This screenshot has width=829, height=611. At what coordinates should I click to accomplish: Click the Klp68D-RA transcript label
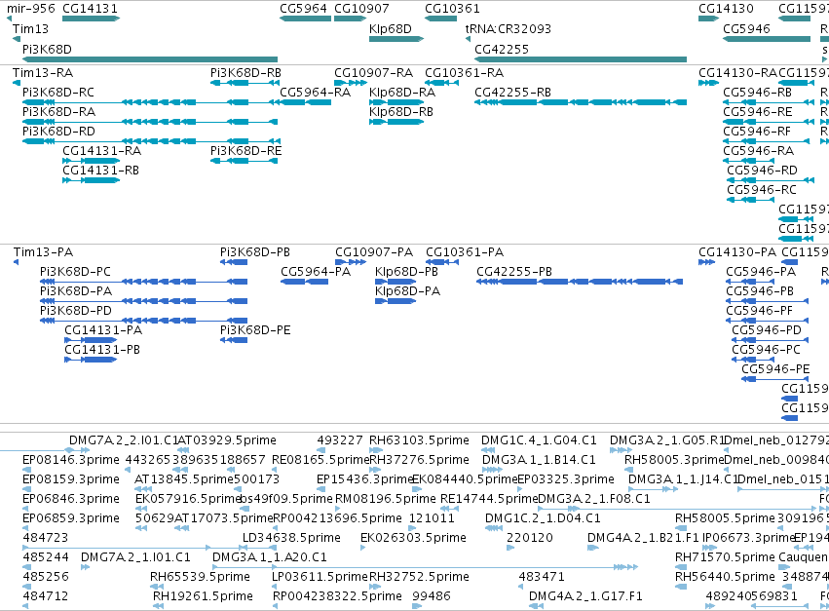402,92
